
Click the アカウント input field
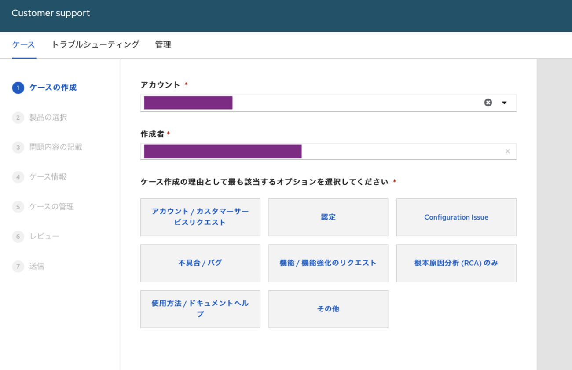coord(352,103)
